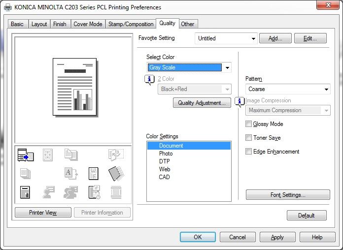This screenshot has height=250, width=343.
Task: Click the Printer View button
Action: [43, 213]
